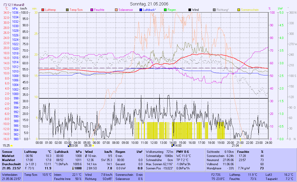Click the 15:25 yellow marker at left
Viewport: 297px width, 182px height.
coord(8,146)
